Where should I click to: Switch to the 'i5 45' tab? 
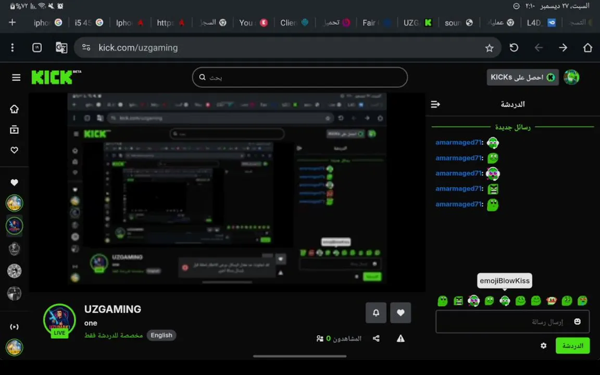click(89, 22)
